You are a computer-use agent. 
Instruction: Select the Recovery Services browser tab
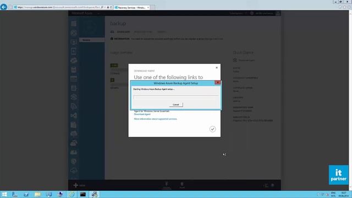(131, 7)
